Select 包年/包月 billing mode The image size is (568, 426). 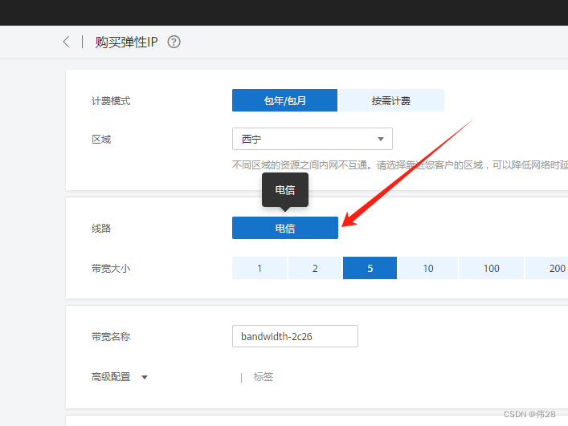coord(284,101)
